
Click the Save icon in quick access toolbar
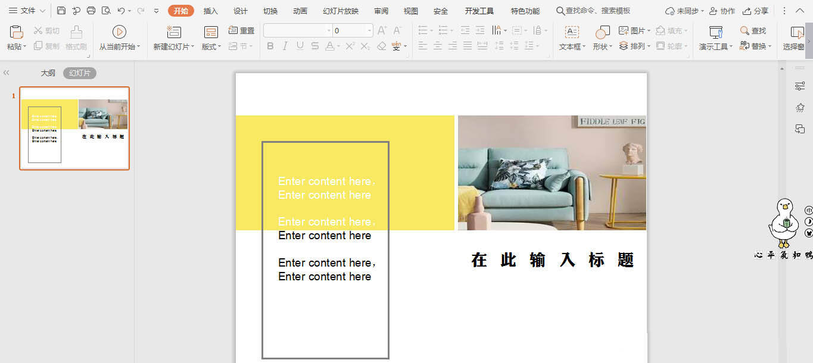tap(62, 11)
